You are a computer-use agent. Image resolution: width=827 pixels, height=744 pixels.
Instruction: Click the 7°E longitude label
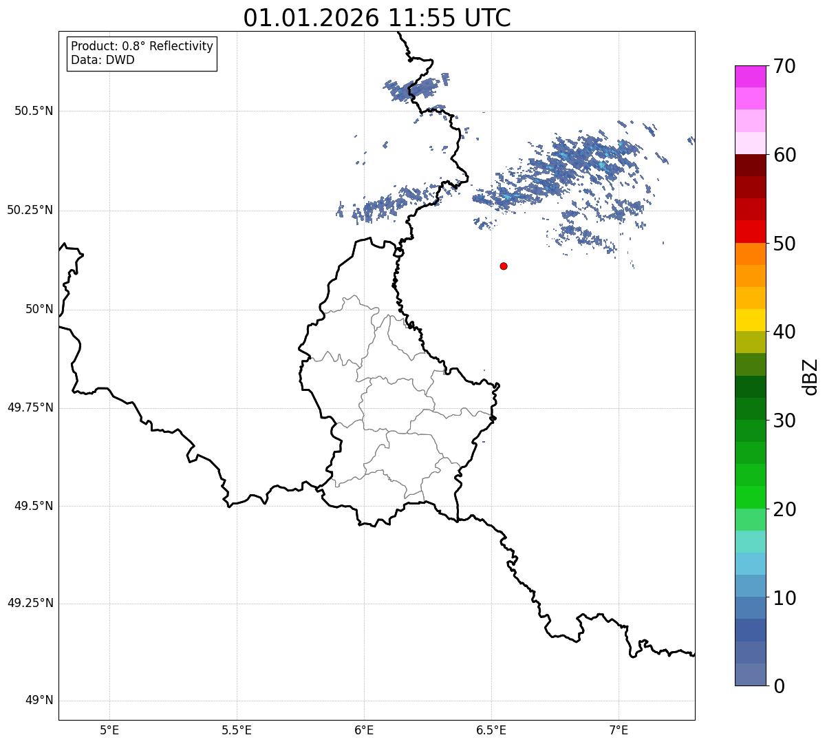pyautogui.click(x=619, y=730)
